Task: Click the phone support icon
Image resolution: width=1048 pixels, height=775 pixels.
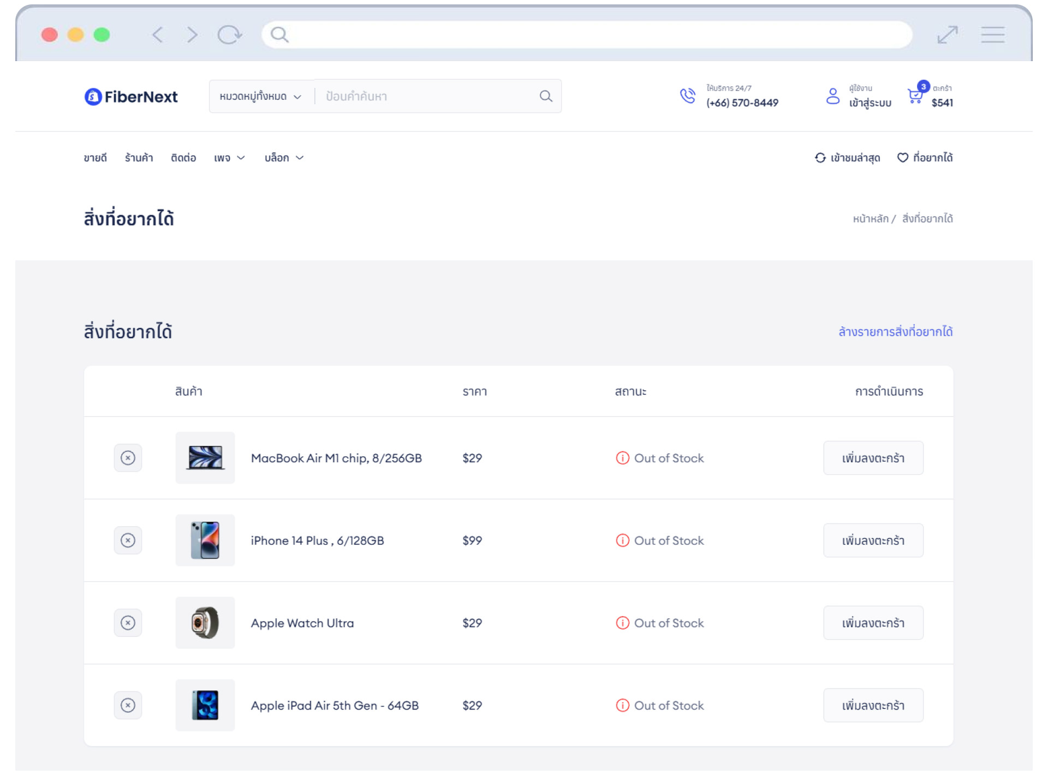Action: [688, 96]
